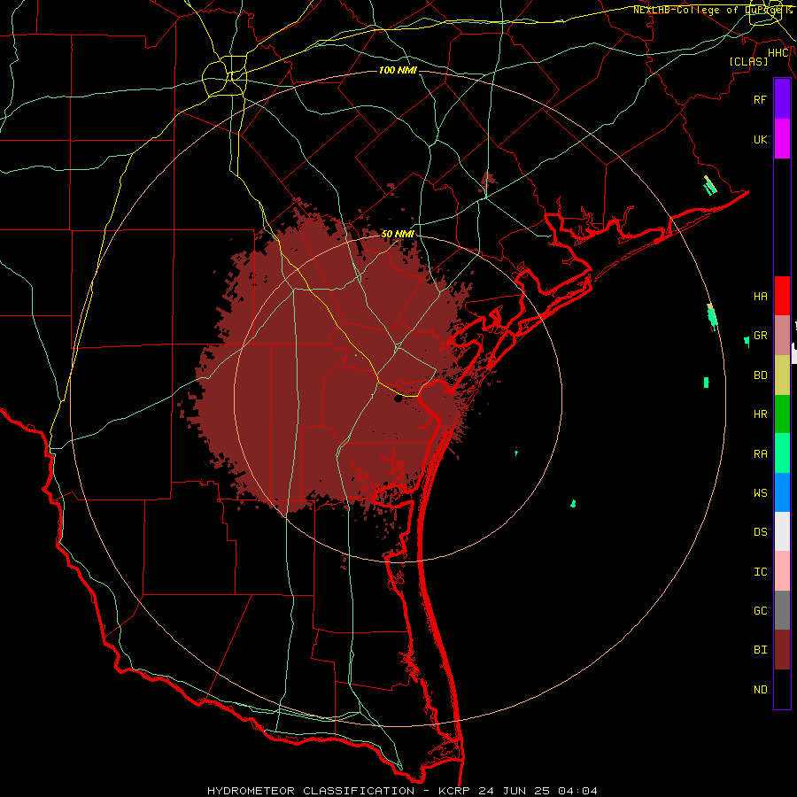Click the 'WS' legend label
The width and height of the screenshot is (797, 797).
(x=761, y=493)
